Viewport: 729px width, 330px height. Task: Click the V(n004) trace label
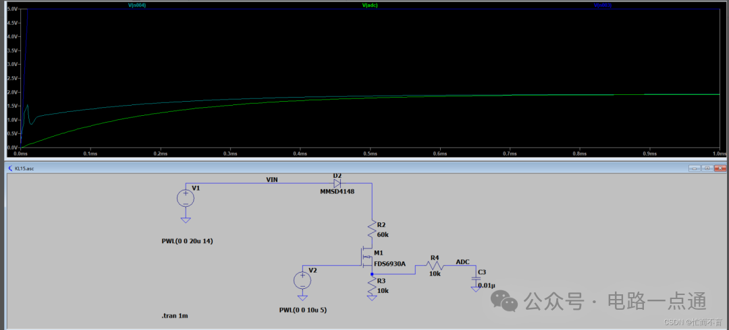pyautogui.click(x=139, y=5)
